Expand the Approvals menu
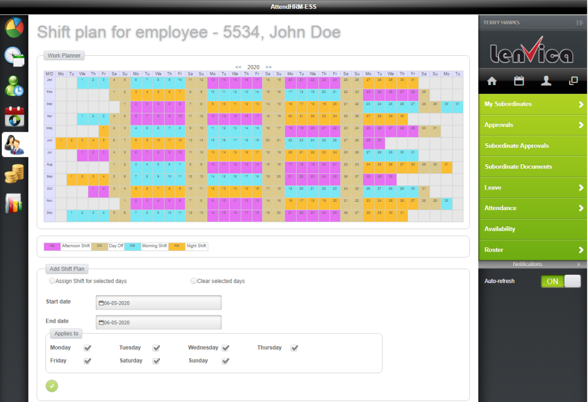The width and height of the screenshot is (588, 402). pyautogui.click(x=533, y=125)
